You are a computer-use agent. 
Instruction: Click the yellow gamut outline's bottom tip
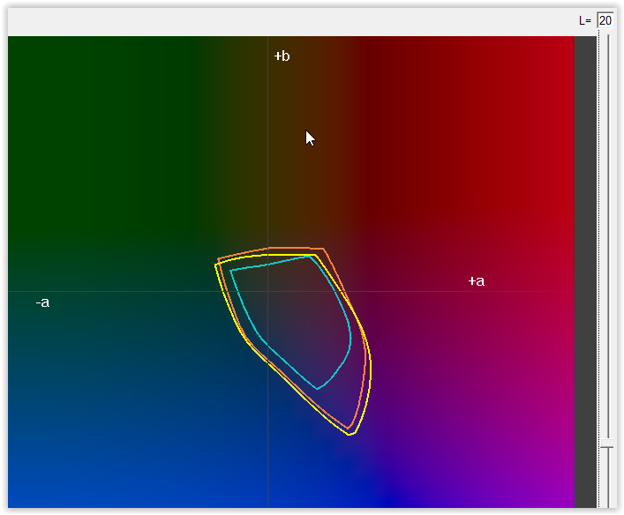(350, 434)
